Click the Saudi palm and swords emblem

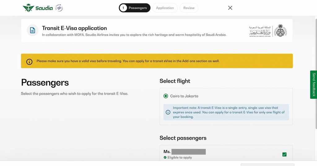[x=280, y=31]
